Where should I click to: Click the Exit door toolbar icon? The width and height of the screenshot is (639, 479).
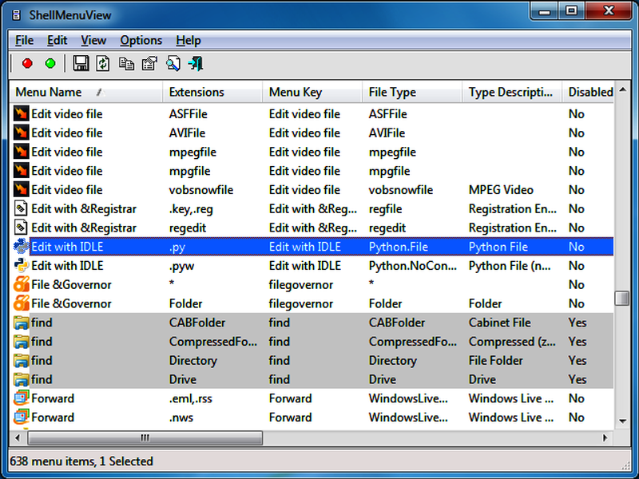(196, 64)
